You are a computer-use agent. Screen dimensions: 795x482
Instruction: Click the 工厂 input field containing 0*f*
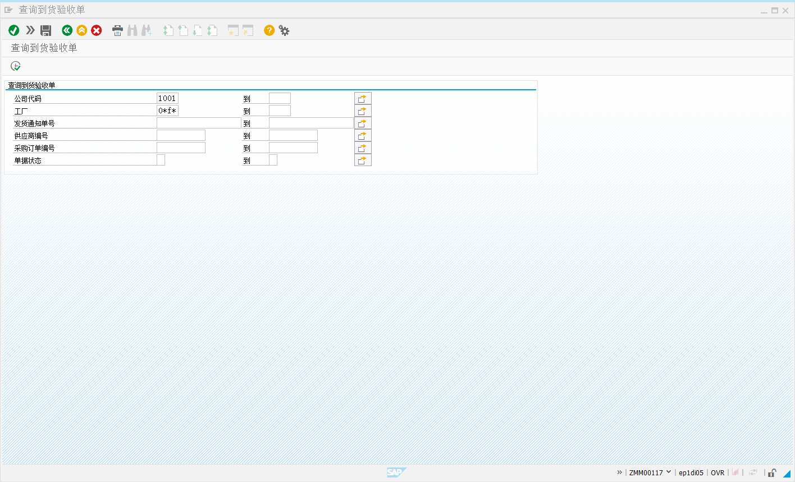click(x=167, y=111)
